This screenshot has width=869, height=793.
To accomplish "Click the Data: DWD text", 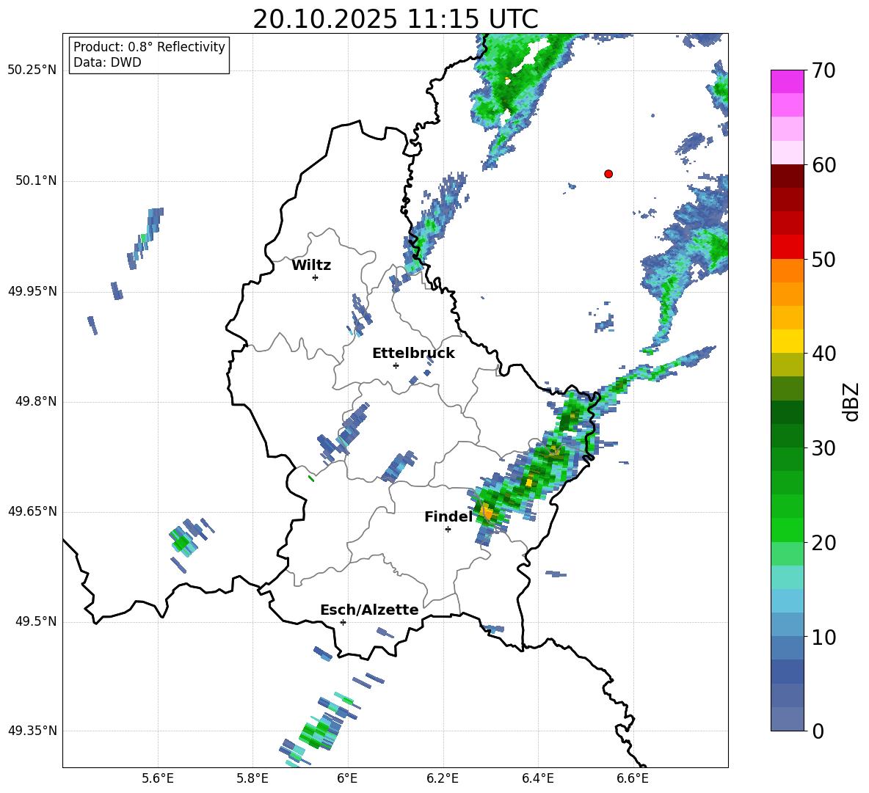I will (107, 62).
